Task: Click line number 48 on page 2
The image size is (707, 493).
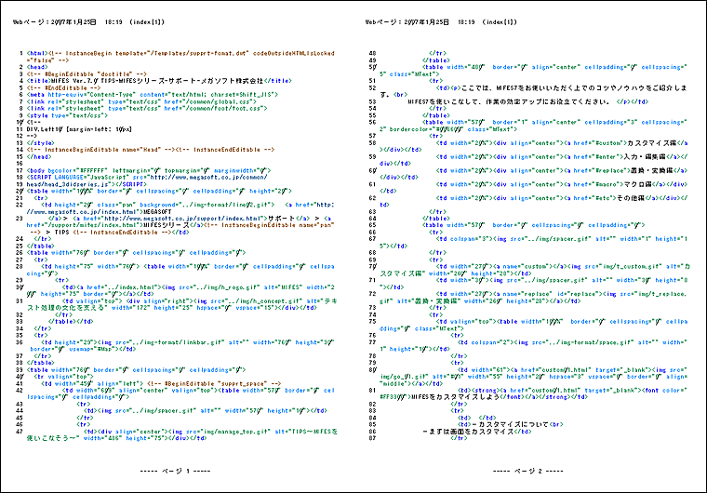Action: pos(373,54)
